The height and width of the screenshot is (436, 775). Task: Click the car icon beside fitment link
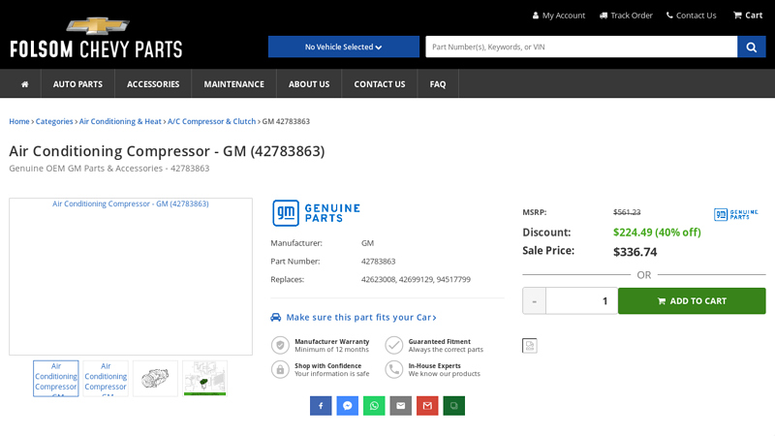pos(276,318)
